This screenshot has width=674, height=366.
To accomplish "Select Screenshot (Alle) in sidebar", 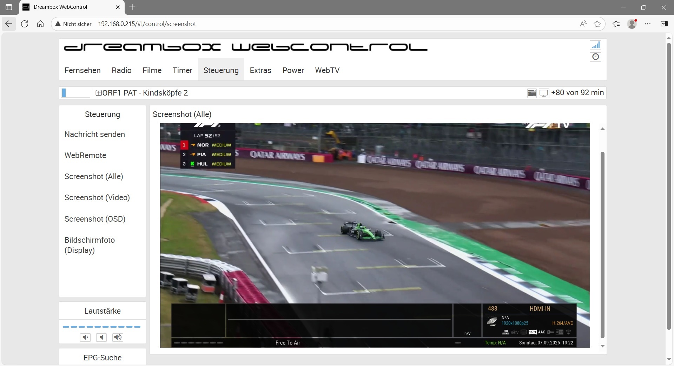I will click(x=94, y=177).
